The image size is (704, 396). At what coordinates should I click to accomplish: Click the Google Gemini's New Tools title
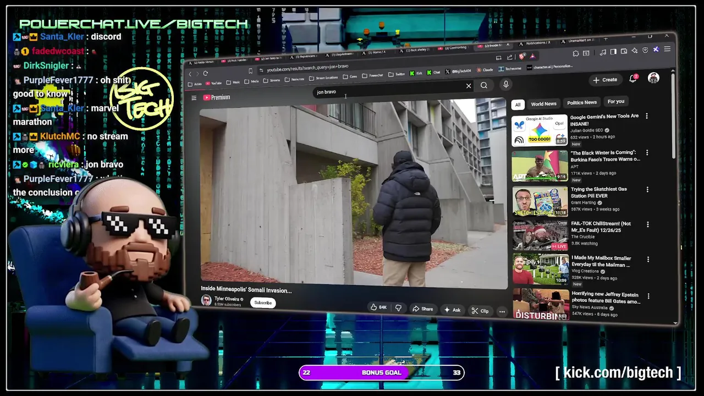tap(604, 119)
